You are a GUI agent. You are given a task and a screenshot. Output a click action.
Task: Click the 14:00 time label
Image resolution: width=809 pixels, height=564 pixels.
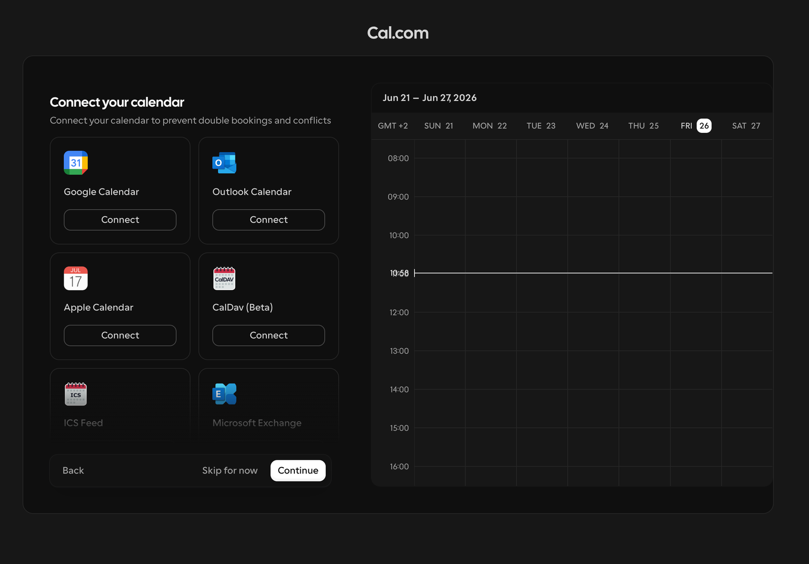click(399, 390)
